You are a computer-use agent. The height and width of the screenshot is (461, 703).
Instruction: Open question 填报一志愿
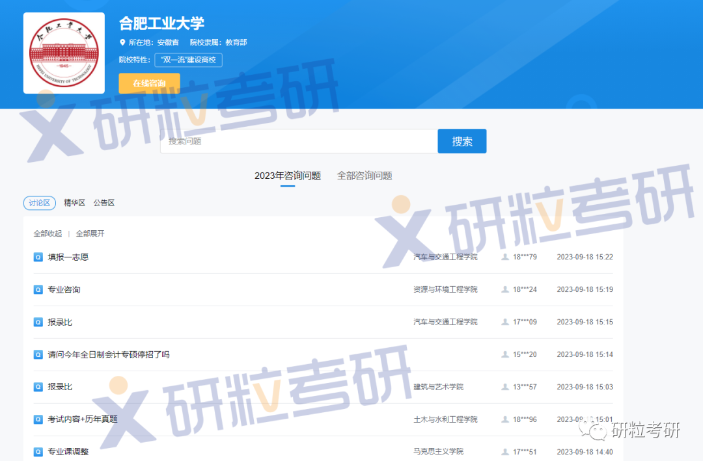[68, 257]
